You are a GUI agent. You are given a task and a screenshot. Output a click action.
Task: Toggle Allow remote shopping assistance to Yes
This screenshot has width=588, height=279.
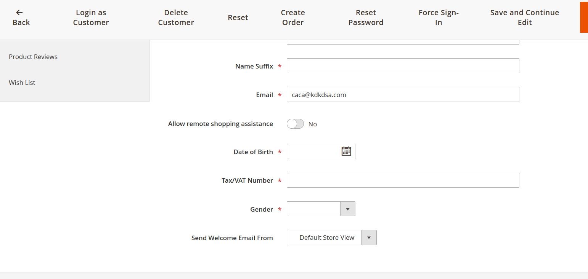click(x=295, y=124)
